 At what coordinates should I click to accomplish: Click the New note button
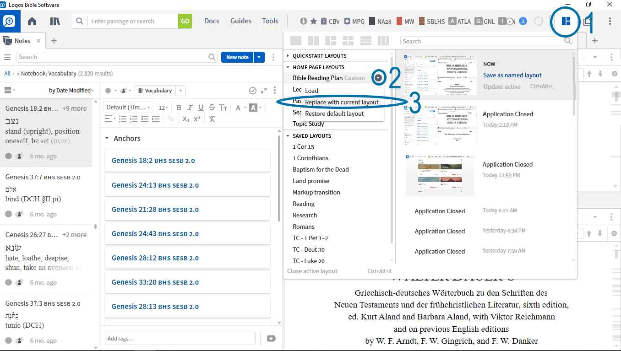[237, 57]
